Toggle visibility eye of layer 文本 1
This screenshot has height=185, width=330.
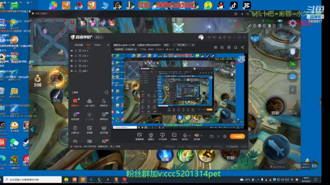71,66
